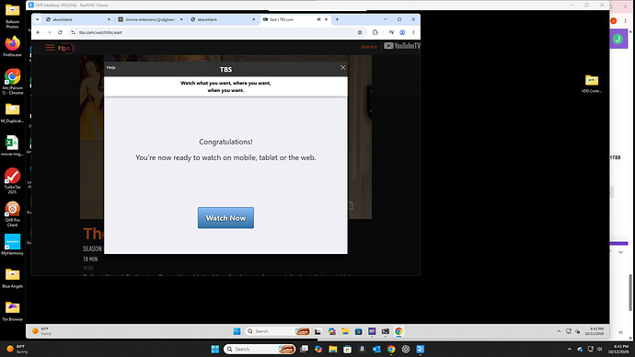Show hidden icons in the local system tray
This screenshot has height=357, width=635.
click(x=570, y=349)
